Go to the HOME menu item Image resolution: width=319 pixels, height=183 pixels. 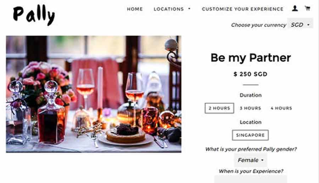coord(135,9)
